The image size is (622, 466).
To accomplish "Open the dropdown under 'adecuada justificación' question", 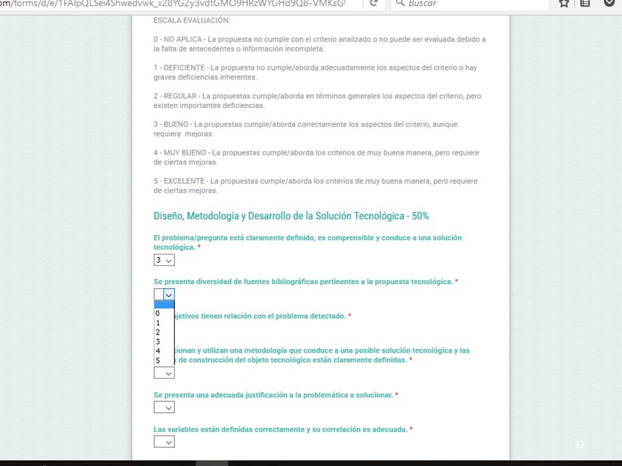I will [164, 407].
